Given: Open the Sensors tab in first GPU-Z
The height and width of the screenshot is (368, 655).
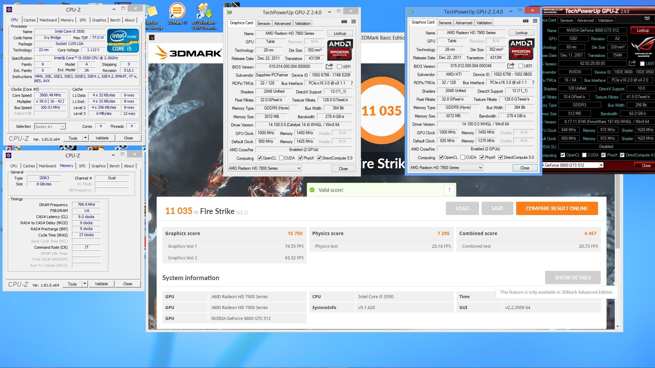Looking at the screenshot, I should coord(263,24).
